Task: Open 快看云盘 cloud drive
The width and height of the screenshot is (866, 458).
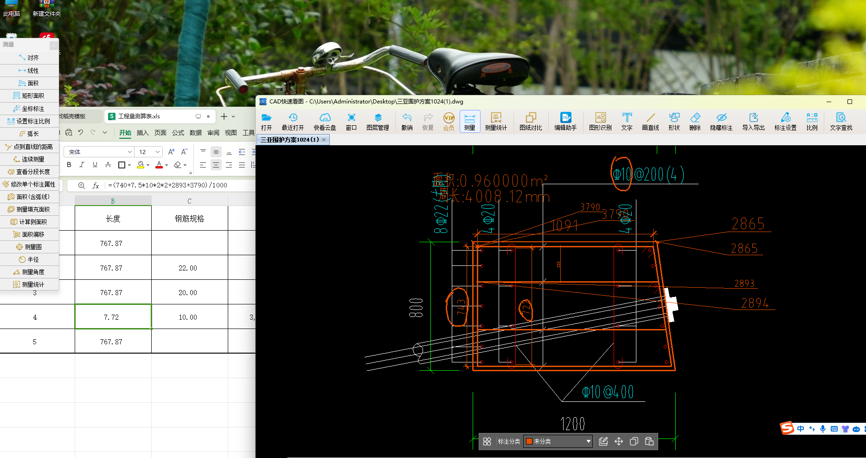Action: click(x=325, y=122)
